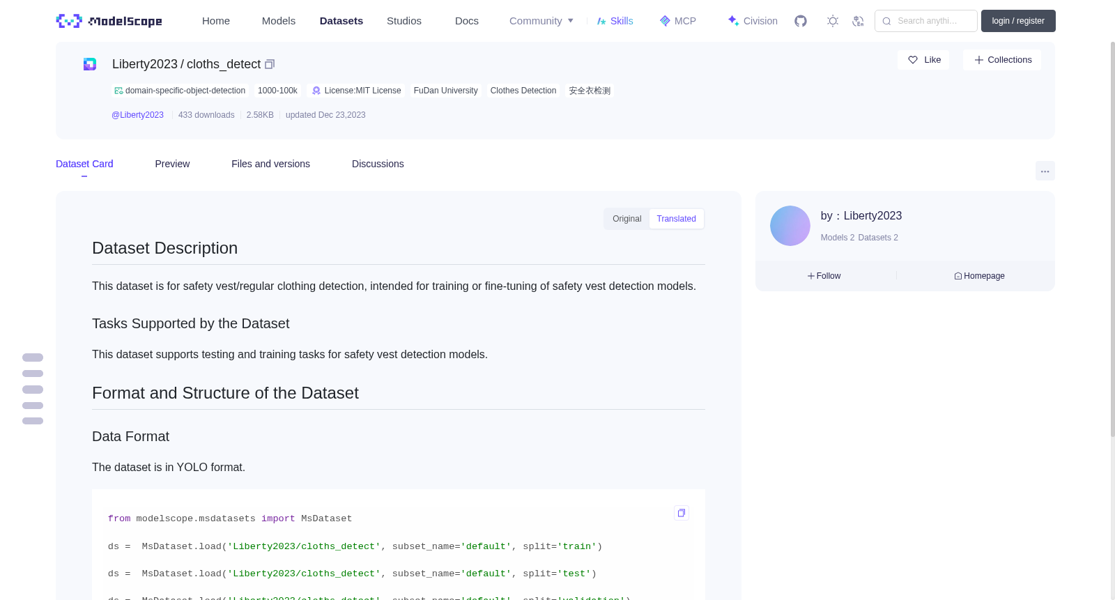Open author Homepage link
The width and height of the screenshot is (1115, 600).
click(x=979, y=276)
